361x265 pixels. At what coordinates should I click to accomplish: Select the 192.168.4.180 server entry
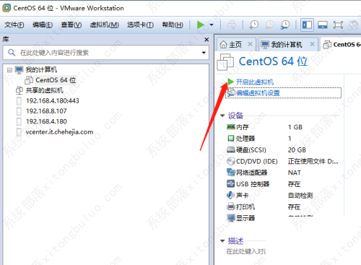click(46, 121)
